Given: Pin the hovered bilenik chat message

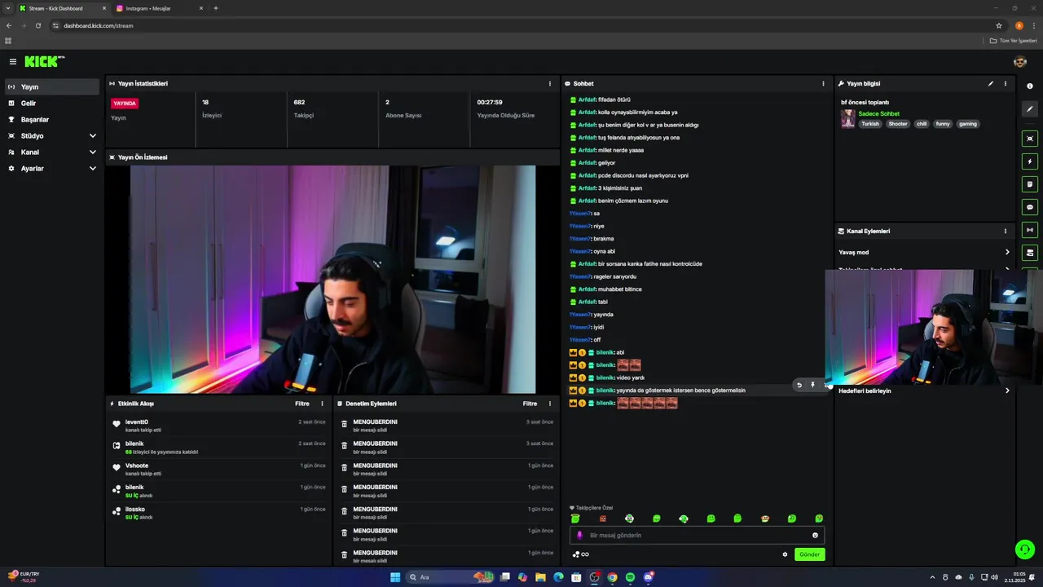Looking at the screenshot, I should click(812, 385).
